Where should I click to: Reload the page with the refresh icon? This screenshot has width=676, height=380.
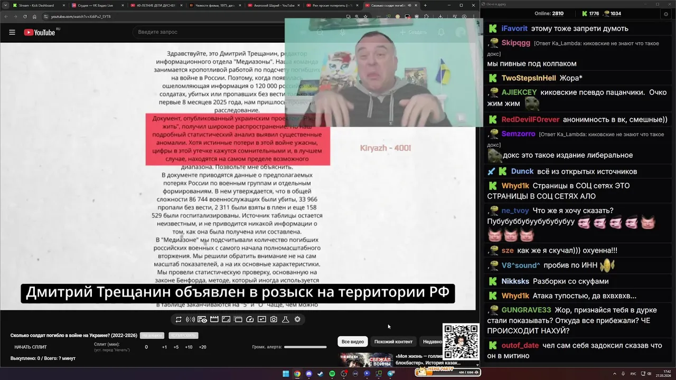click(25, 16)
